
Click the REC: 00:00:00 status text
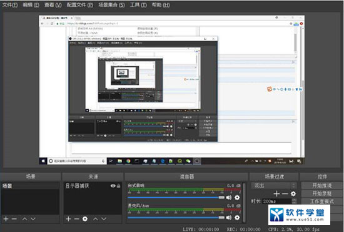(x=244, y=229)
